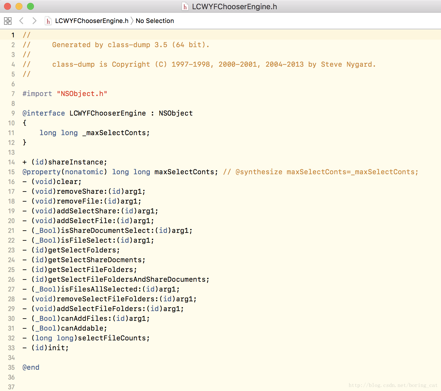Click the isFileSelect: method
441x391 pixels.
pyautogui.click(x=88, y=240)
